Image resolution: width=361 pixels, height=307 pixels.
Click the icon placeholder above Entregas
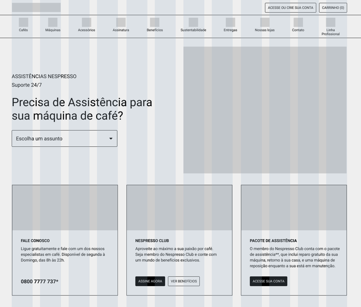tap(231, 22)
